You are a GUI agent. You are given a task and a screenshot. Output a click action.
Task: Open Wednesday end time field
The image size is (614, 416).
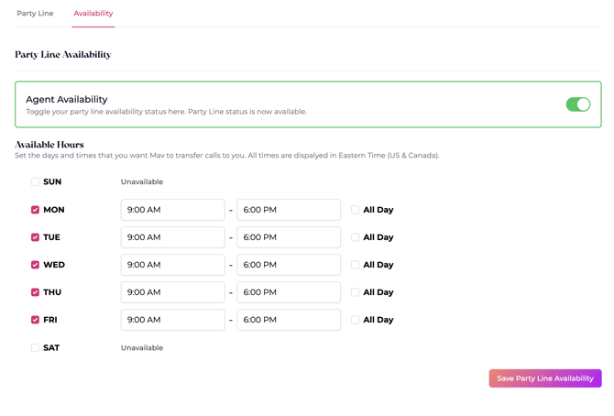(x=288, y=265)
